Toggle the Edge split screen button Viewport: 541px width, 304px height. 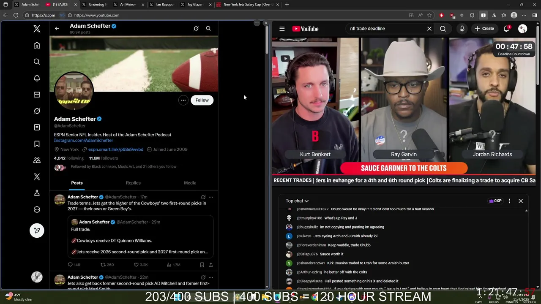(x=483, y=15)
